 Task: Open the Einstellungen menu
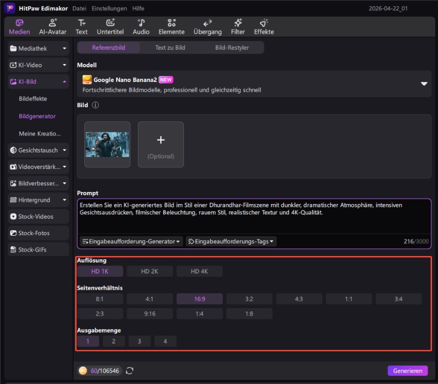(109, 9)
